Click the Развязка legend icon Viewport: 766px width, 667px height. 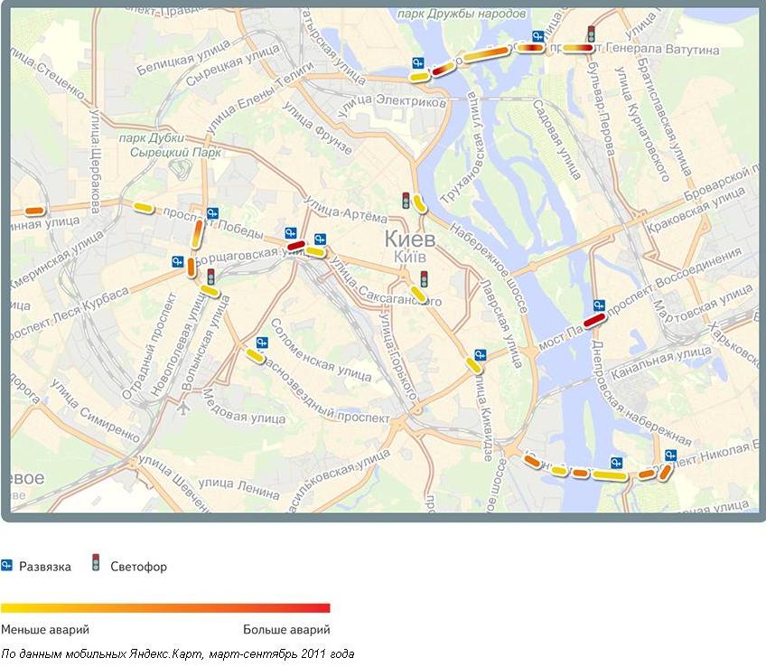[x=6, y=566]
